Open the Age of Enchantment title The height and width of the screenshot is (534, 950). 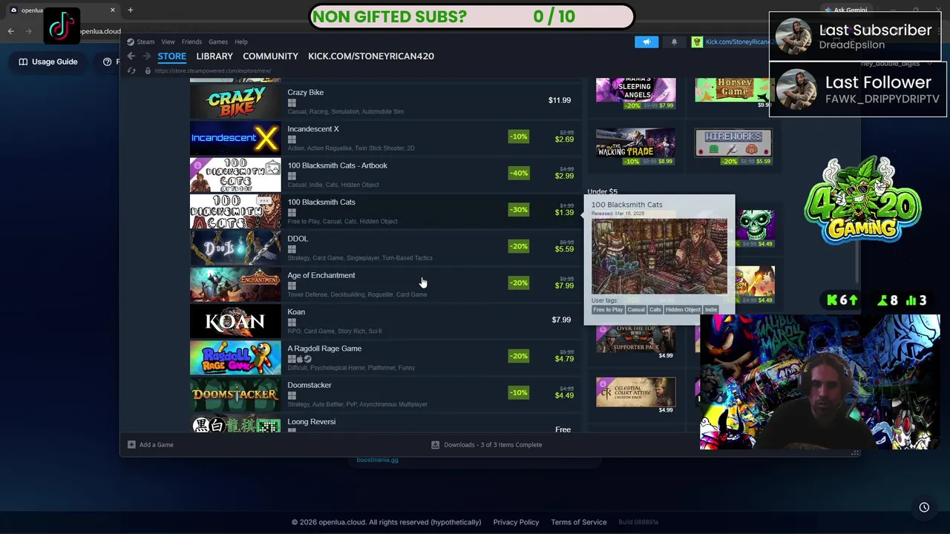[x=321, y=275]
